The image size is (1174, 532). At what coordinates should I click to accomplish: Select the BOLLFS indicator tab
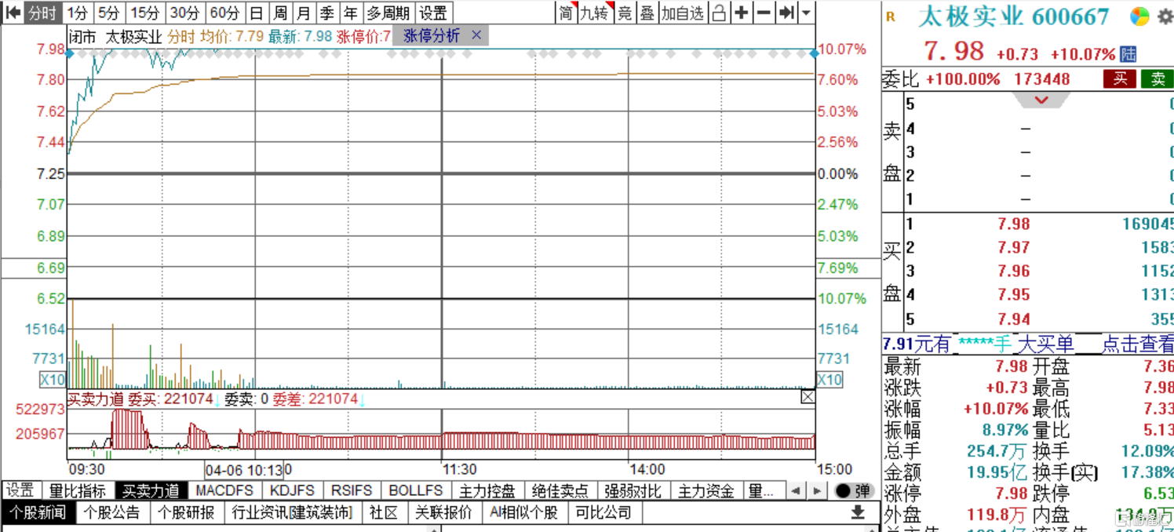coord(416,491)
